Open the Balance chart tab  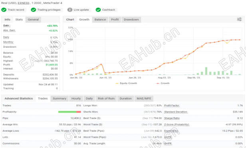(100, 19)
